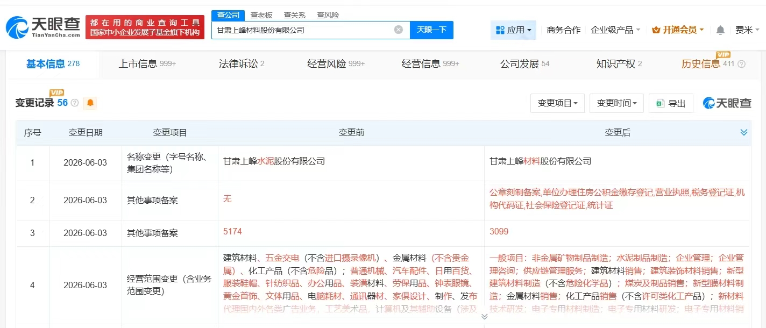The height and width of the screenshot is (328, 766).
Task: Open the 企业级产品 dropdown
Action: 615,30
